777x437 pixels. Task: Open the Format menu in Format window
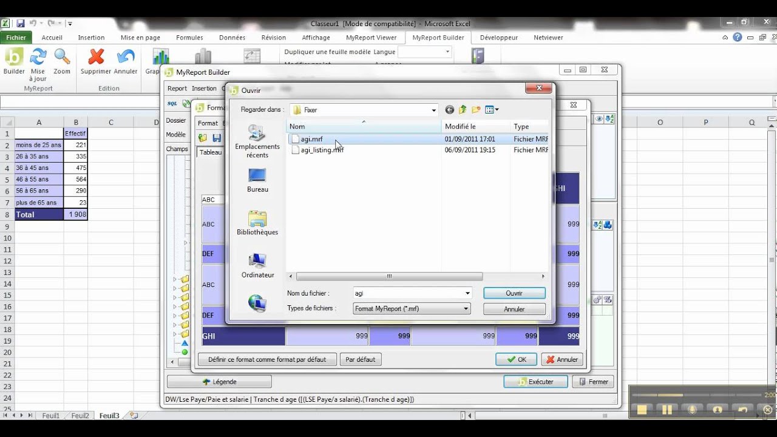(208, 123)
